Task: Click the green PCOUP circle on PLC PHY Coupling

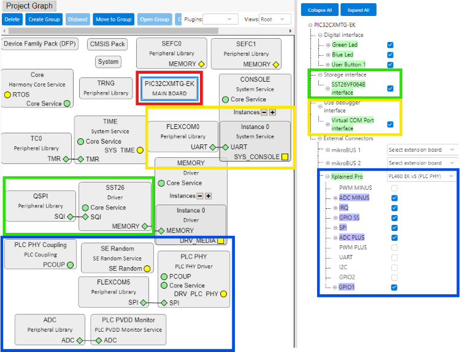Action: pyautogui.click(x=70, y=265)
